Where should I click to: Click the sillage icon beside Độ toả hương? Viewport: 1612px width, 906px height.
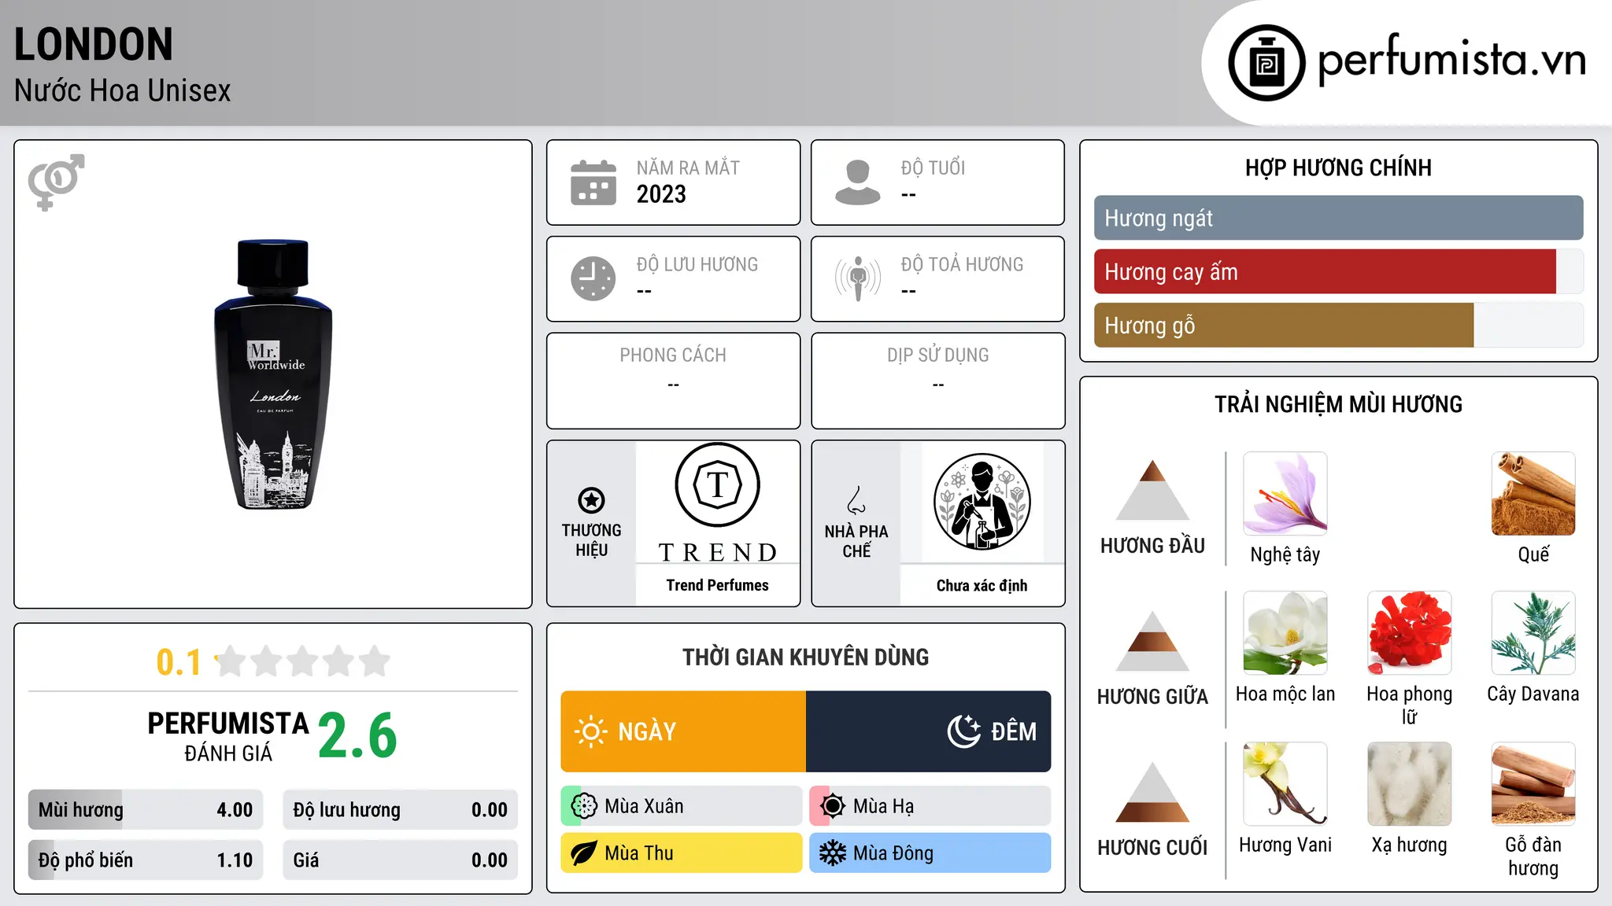(858, 278)
